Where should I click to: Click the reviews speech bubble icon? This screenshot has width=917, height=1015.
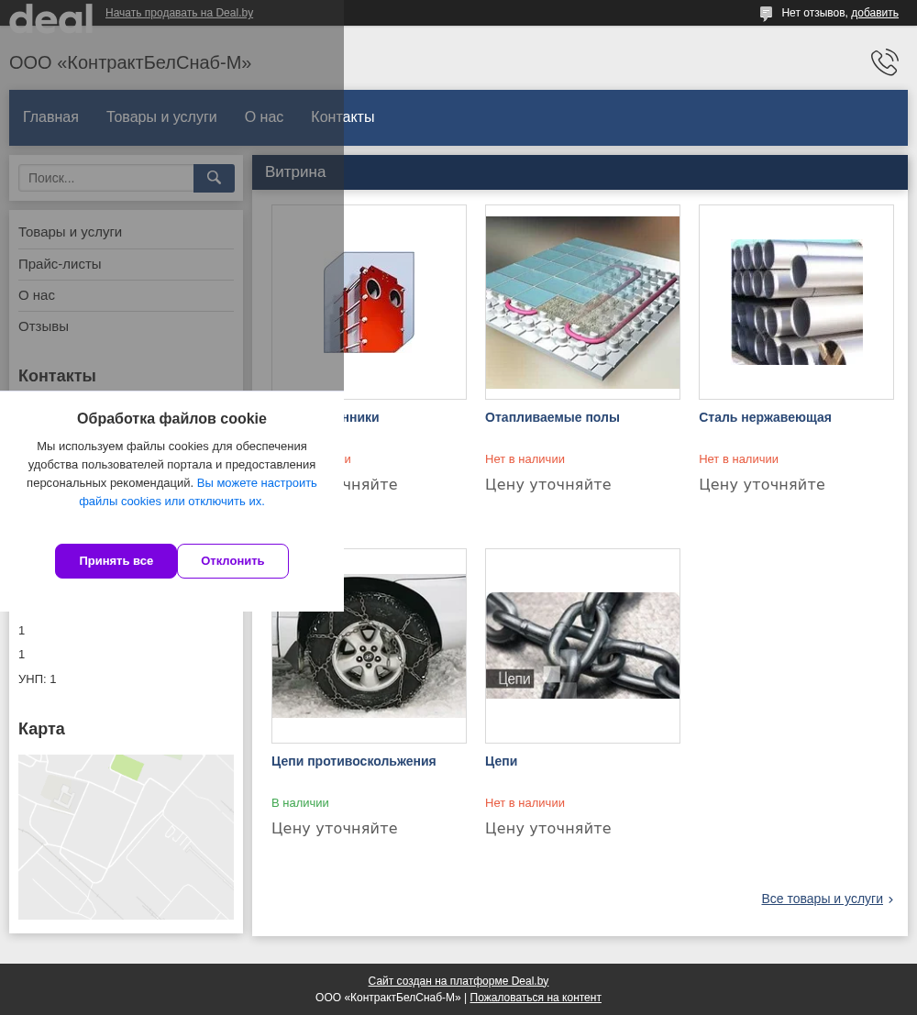pyautogui.click(x=766, y=13)
